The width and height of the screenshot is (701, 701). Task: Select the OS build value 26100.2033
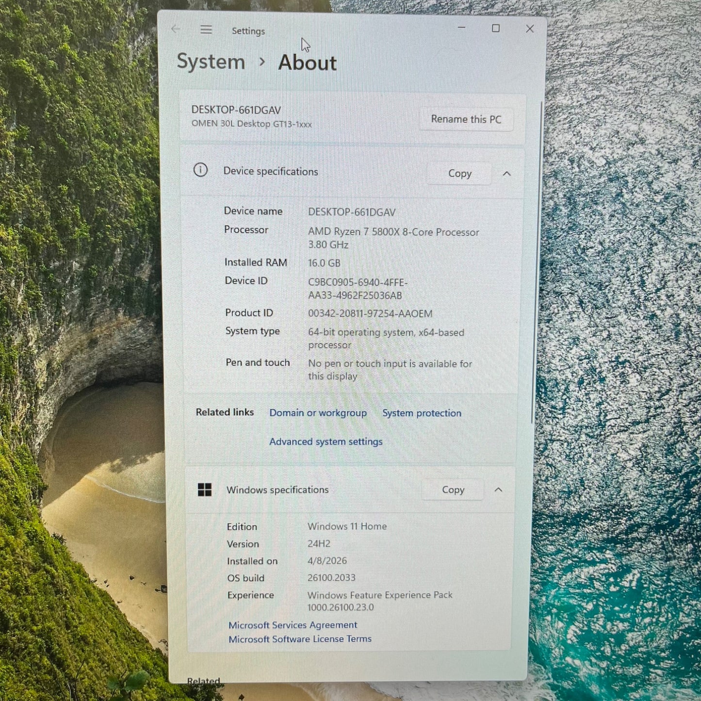[x=331, y=578]
